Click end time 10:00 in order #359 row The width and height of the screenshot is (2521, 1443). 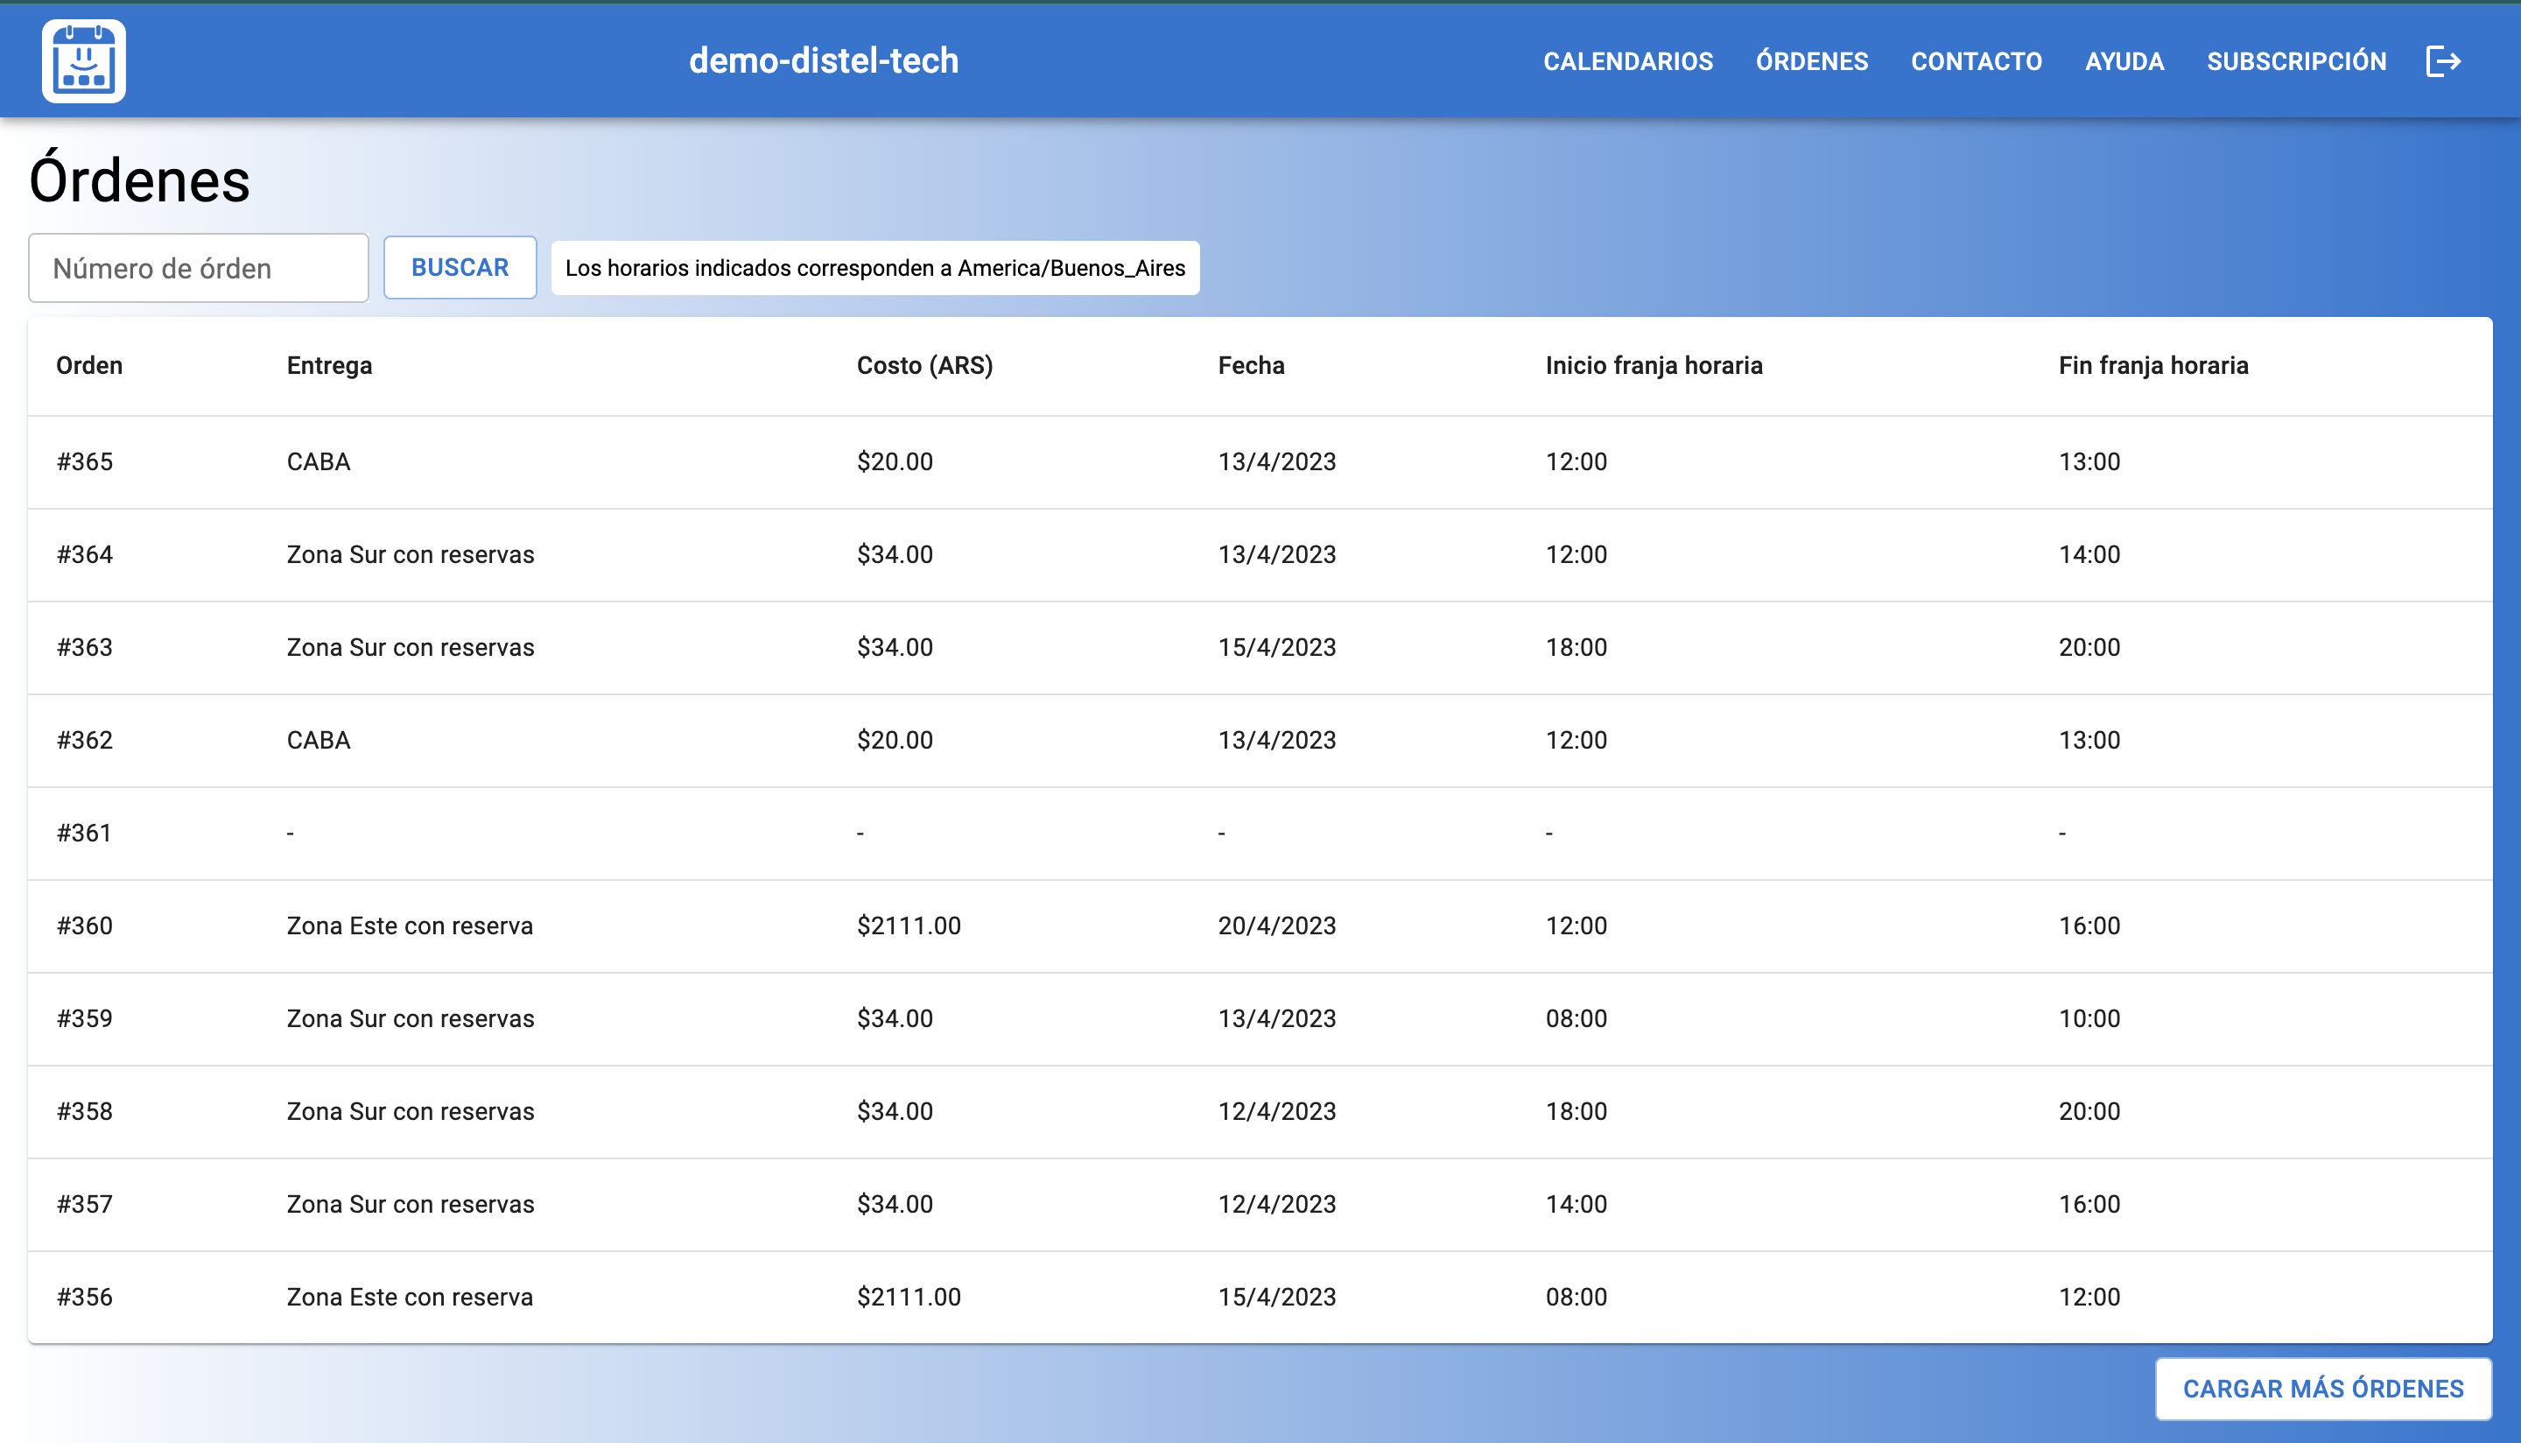click(2089, 1019)
